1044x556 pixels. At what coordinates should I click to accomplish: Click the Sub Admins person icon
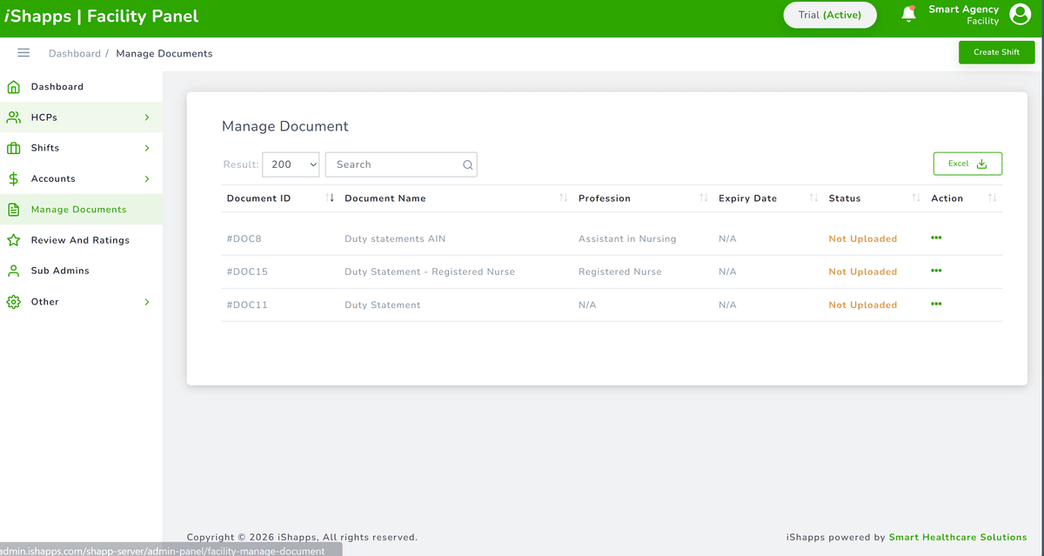point(13,271)
